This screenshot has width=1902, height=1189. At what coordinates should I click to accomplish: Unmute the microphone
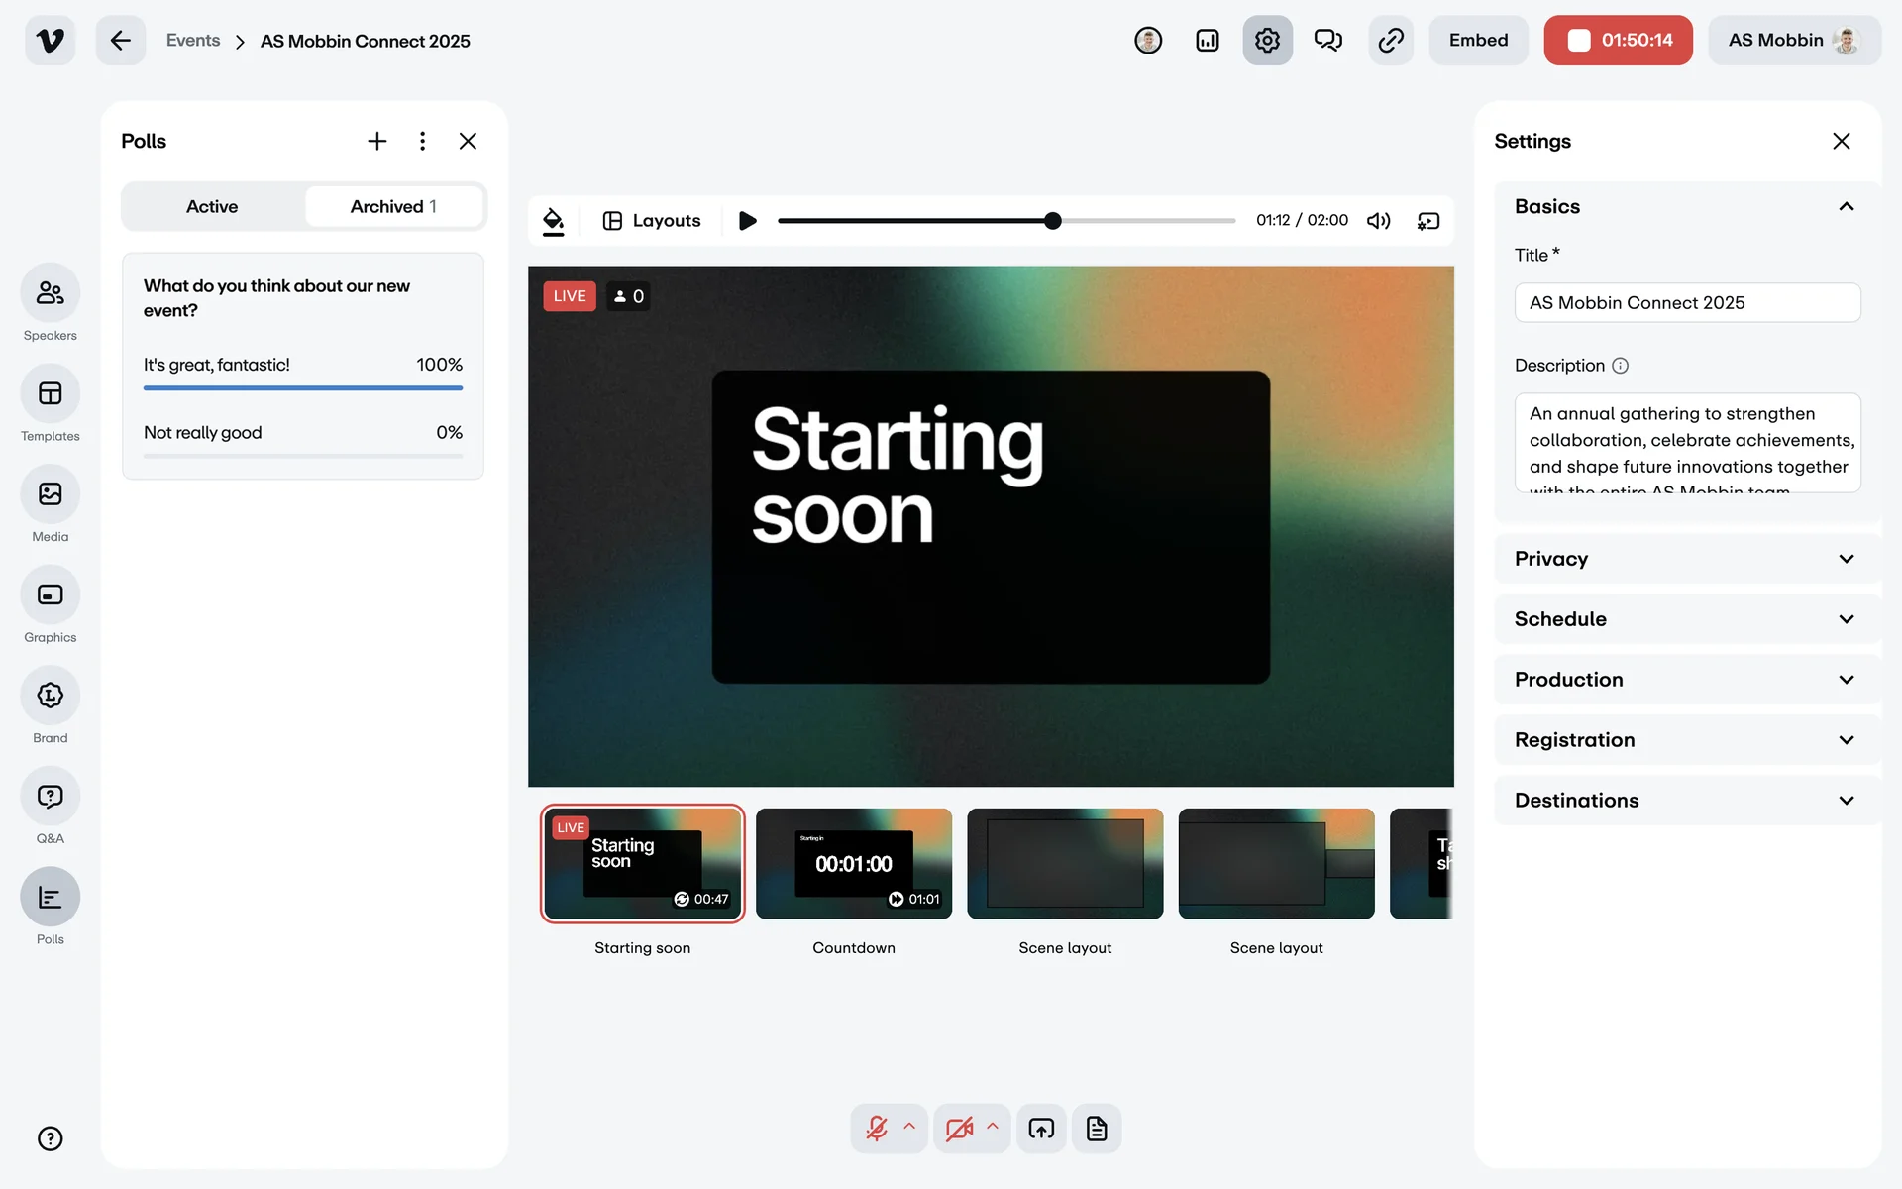coord(876,1129)
